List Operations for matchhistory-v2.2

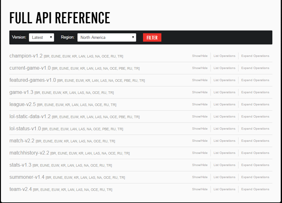coord(224,153)
